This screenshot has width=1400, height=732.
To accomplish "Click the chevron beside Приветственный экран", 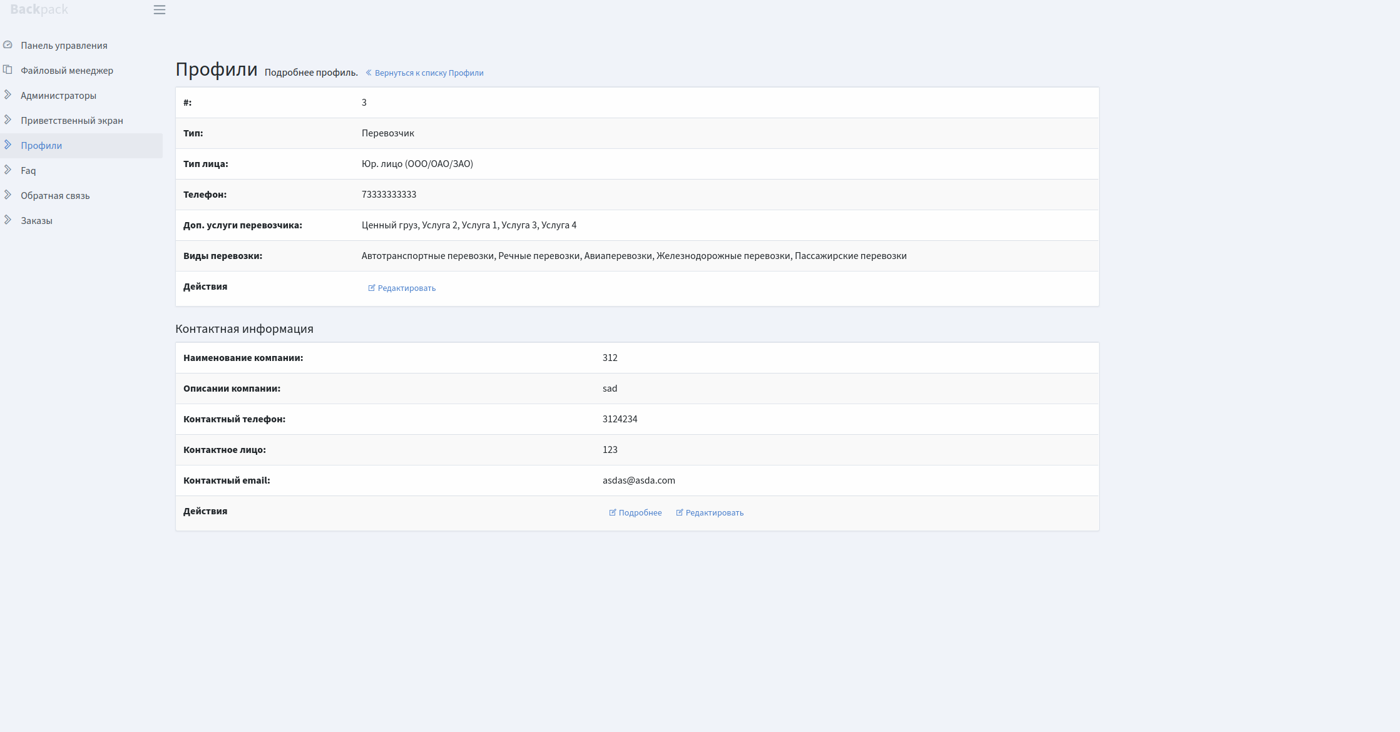I will pos(8,120).
